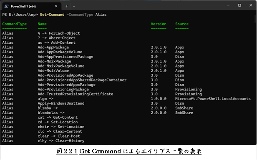Maximize the terminal window
257x160 pixels.
[239, 5]
